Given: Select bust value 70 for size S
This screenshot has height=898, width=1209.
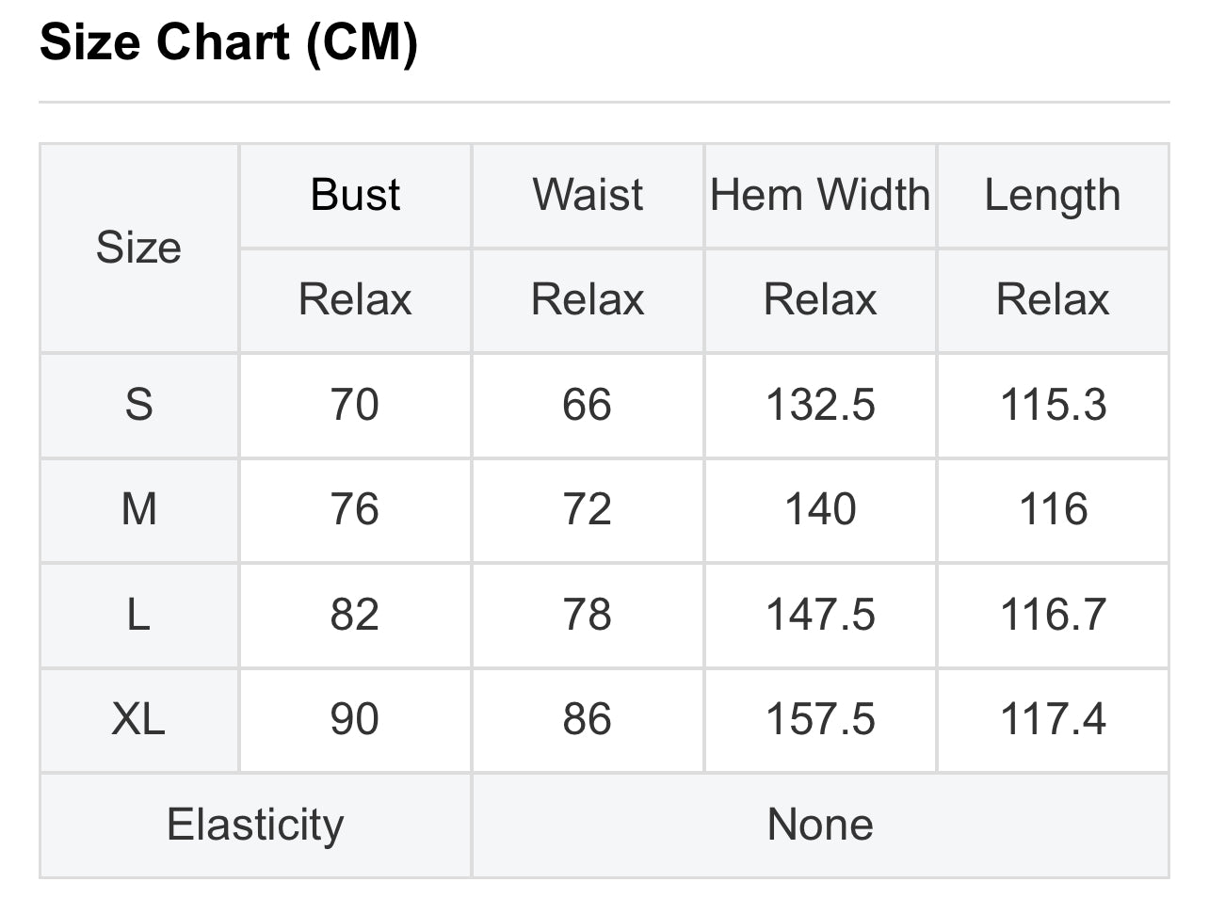Looking at the screenshot, I should (x=355, y=406).
